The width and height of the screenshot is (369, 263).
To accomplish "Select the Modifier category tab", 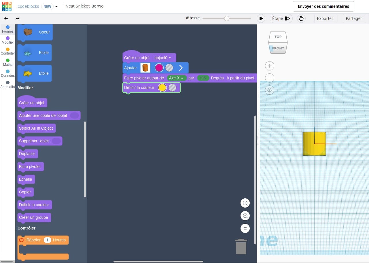I will 8,40.
